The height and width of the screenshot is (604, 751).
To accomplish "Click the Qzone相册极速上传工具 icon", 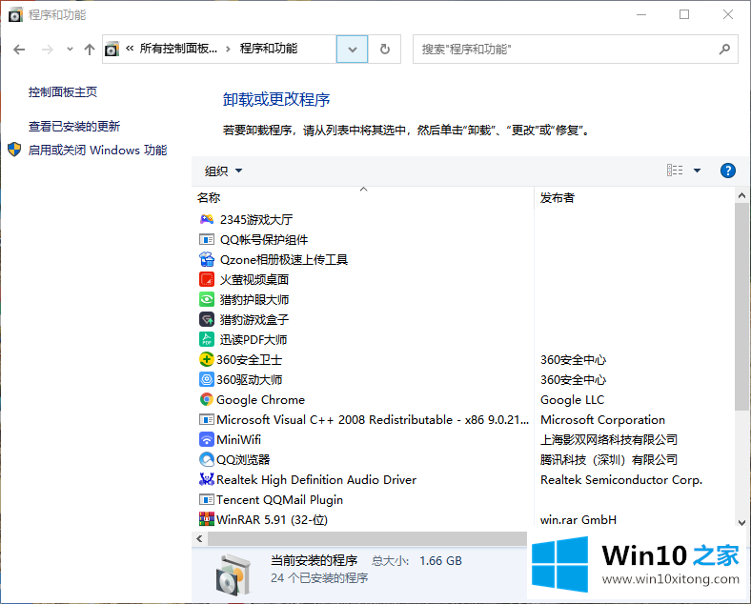I will 207,259.
